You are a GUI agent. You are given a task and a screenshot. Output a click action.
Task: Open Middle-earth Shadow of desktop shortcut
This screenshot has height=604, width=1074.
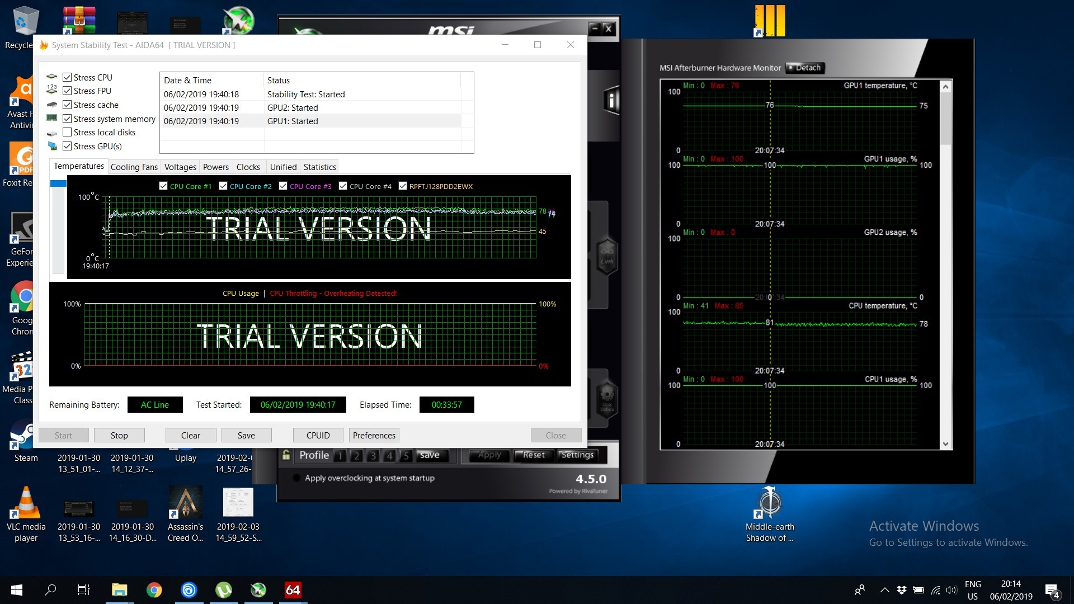click(x=770, y=515)
